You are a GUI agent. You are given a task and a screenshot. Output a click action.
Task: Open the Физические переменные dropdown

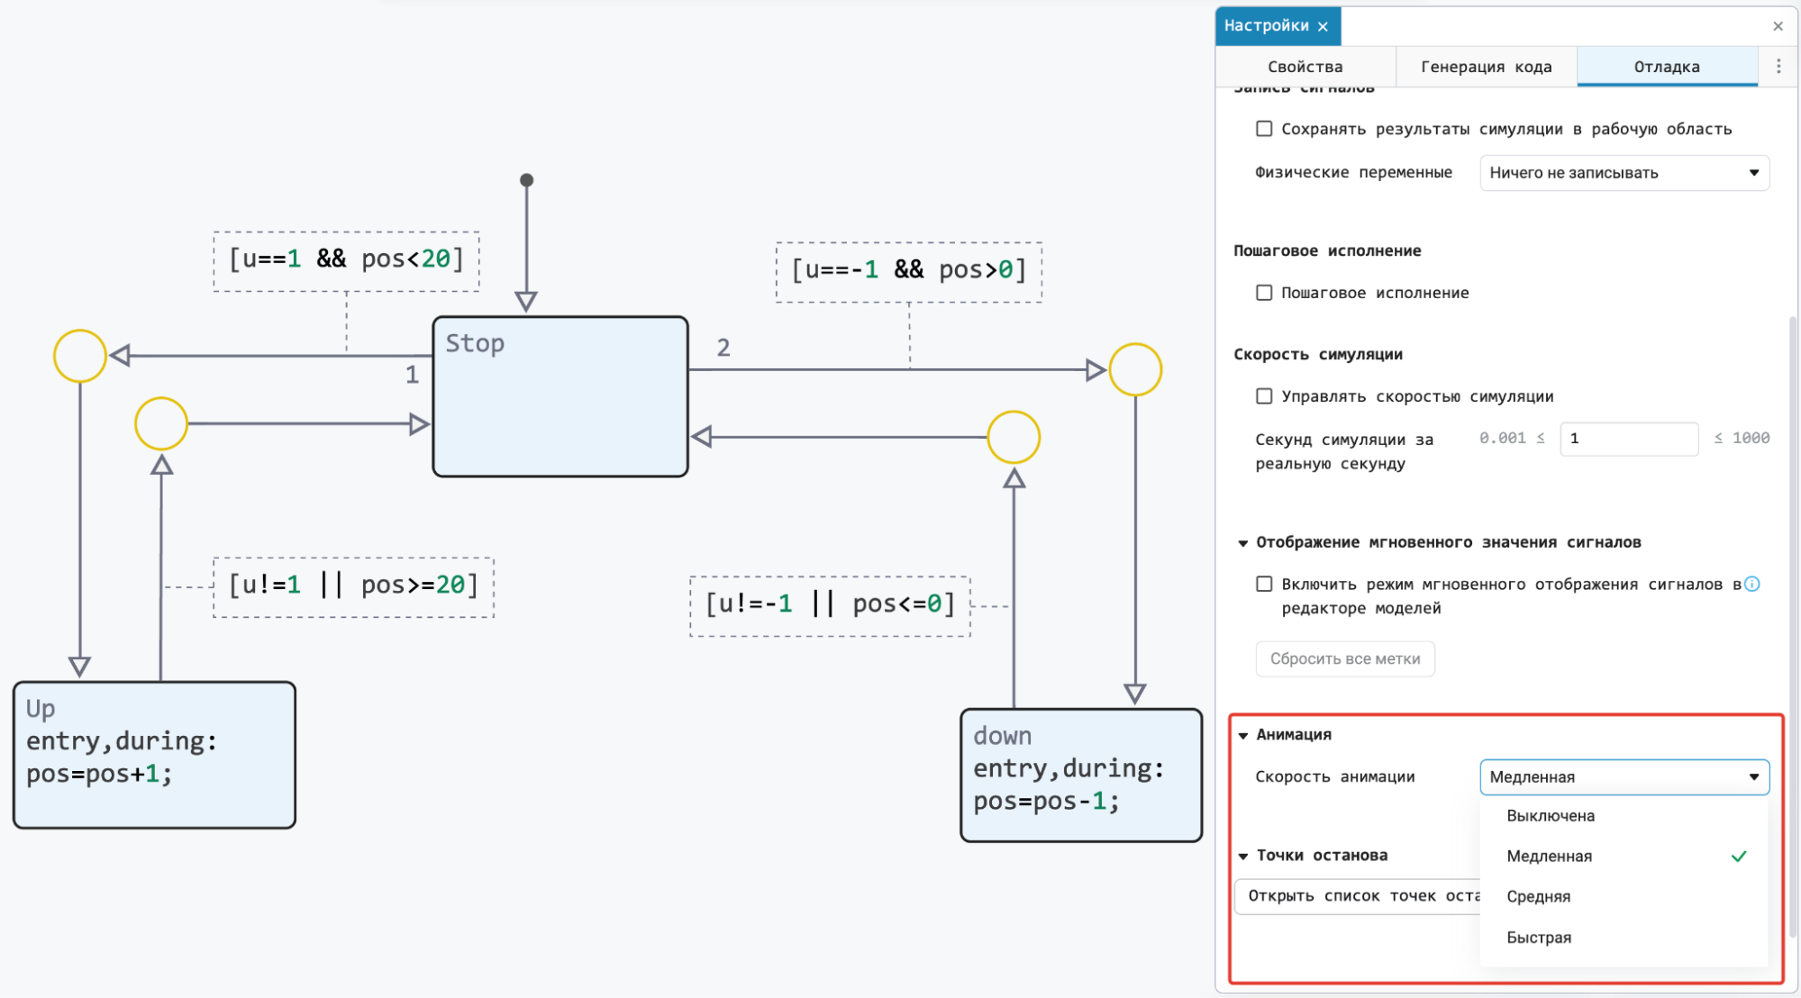[1624, 173]
